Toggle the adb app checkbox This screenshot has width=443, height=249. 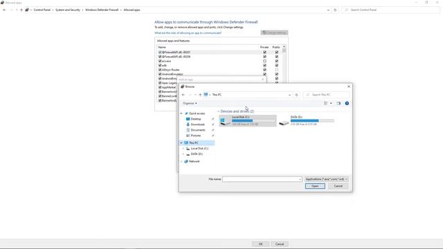point(160,65)
